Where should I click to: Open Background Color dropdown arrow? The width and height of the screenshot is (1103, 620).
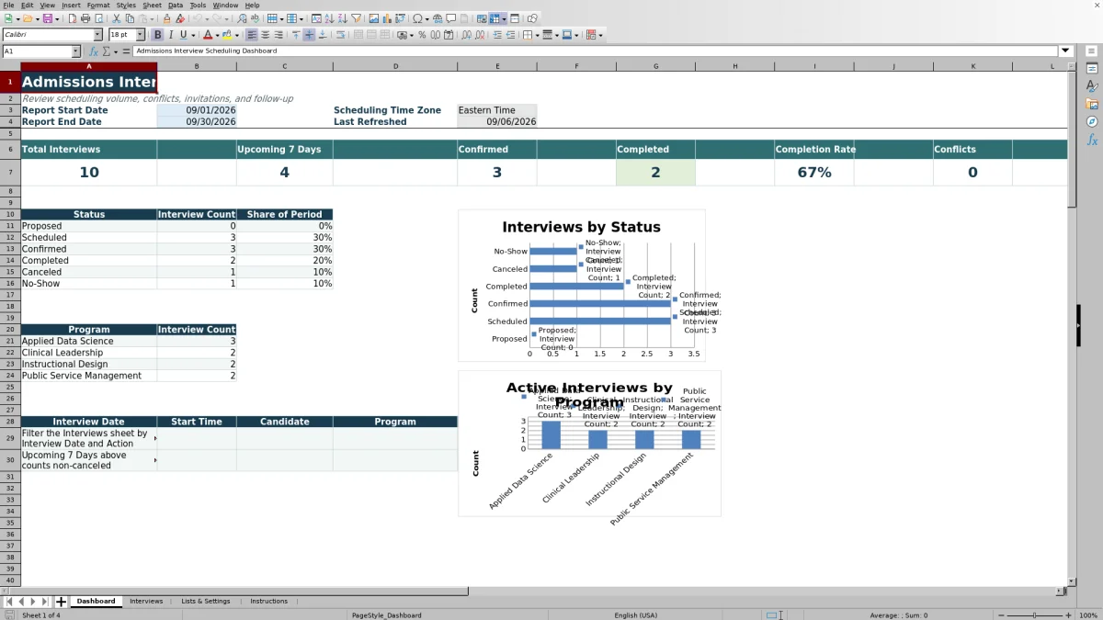point(237,35)
